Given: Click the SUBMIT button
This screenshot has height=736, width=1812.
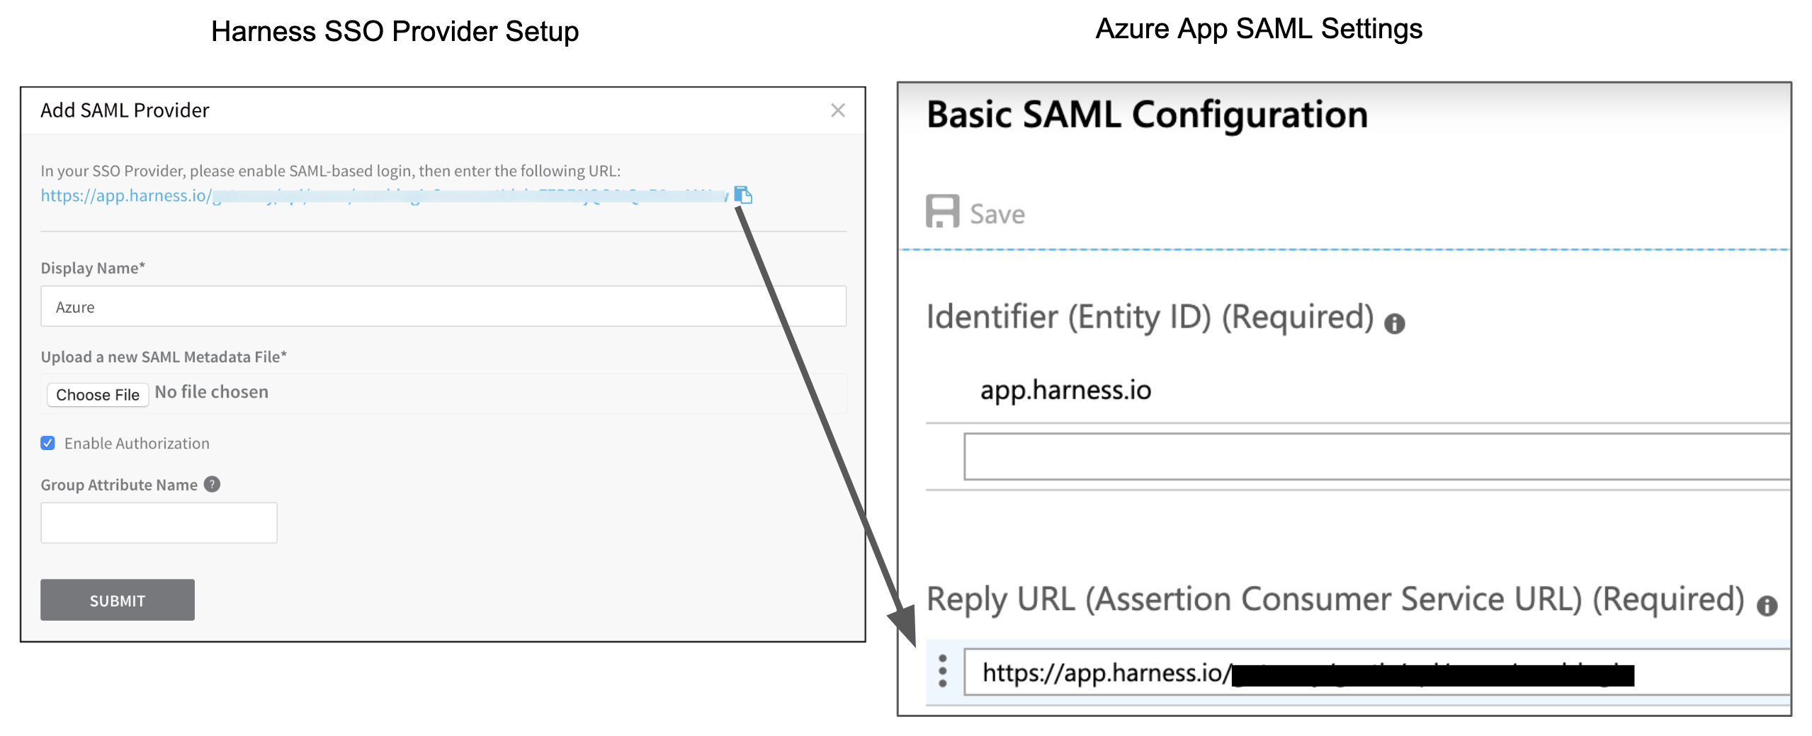Looking at the screenshot, I should pos(118,600).
